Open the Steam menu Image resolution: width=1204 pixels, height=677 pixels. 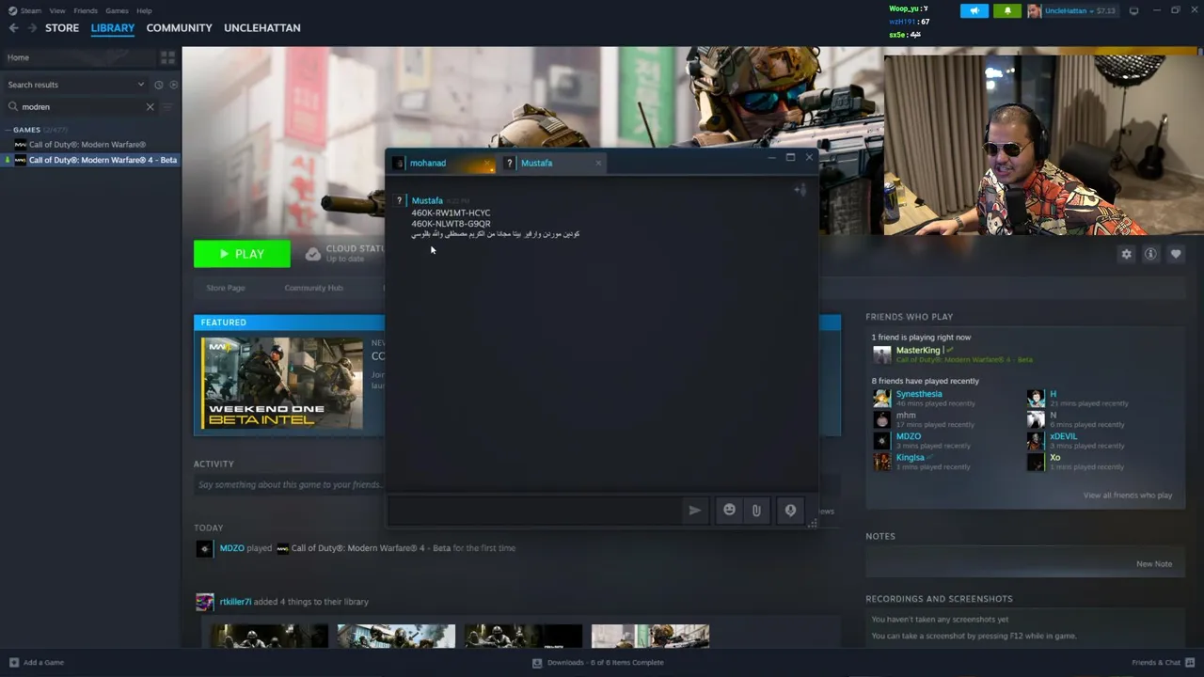(x=31, y=11)
